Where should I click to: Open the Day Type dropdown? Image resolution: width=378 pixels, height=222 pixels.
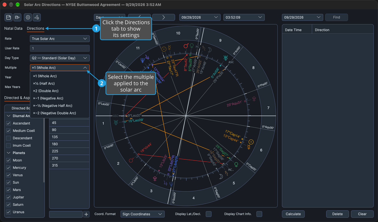[60, 58]
